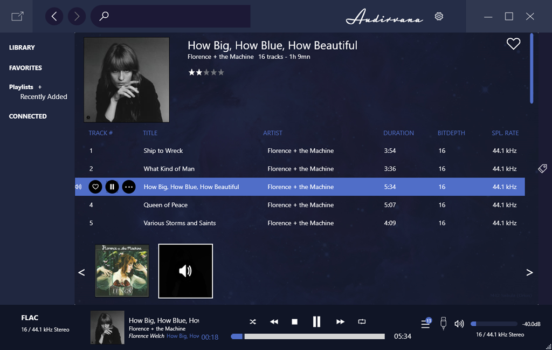Stop playback with the stop button
Viewport: 552px width, 350px height.
(x=294, y=322)
